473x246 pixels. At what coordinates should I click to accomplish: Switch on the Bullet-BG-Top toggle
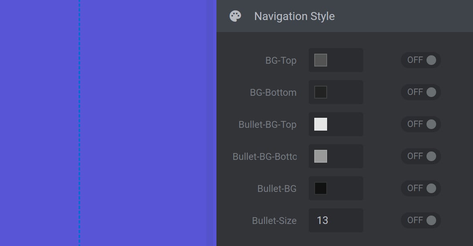(421, 124)
